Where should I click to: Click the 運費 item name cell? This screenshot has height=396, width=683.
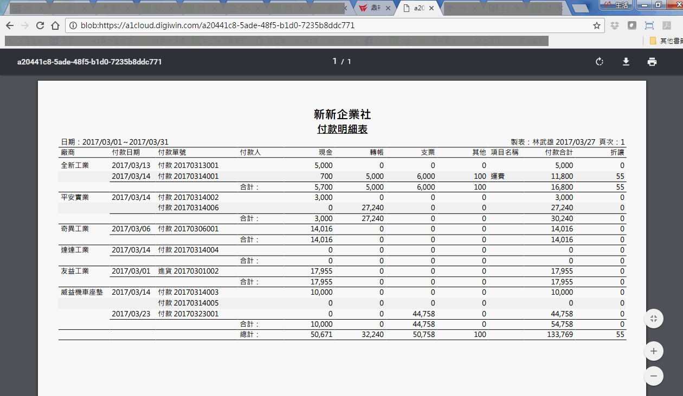498,176
